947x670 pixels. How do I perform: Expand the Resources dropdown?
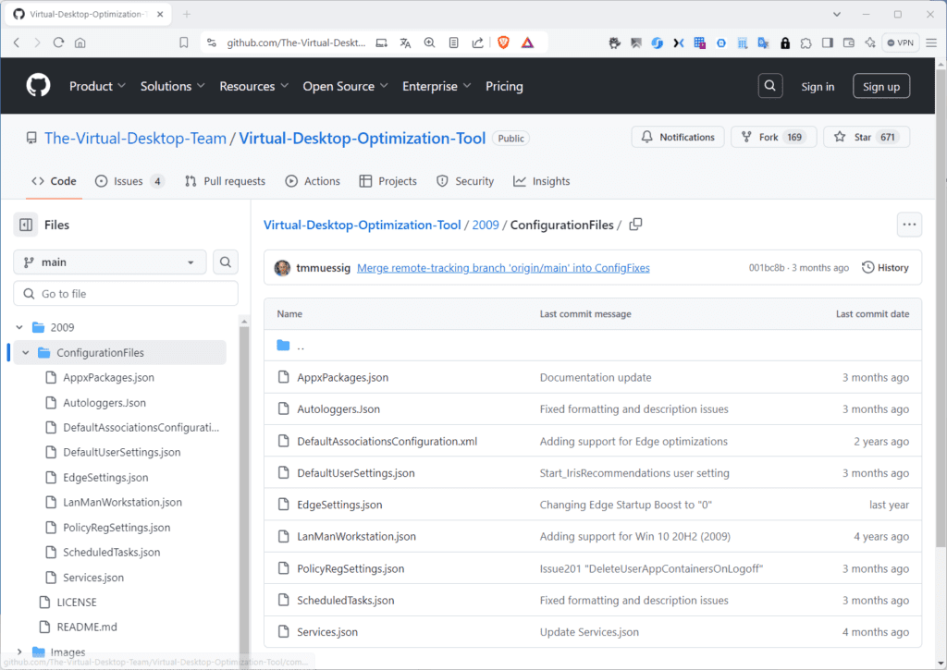[x=253, y=86]
